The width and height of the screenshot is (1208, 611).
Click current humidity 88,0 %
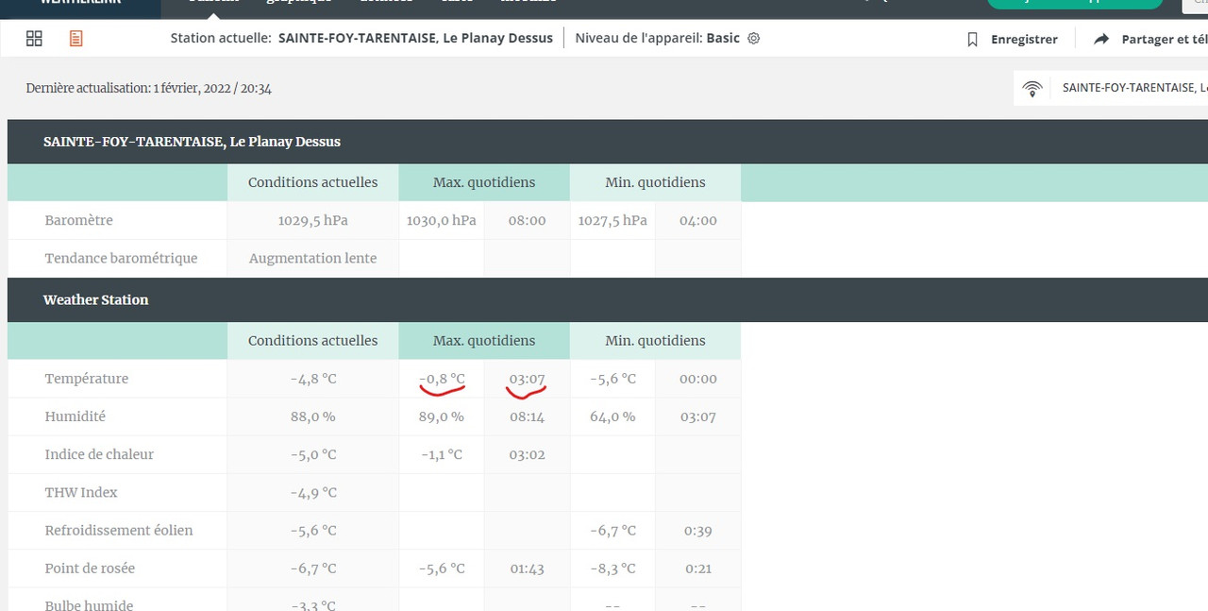click(313, 416)
